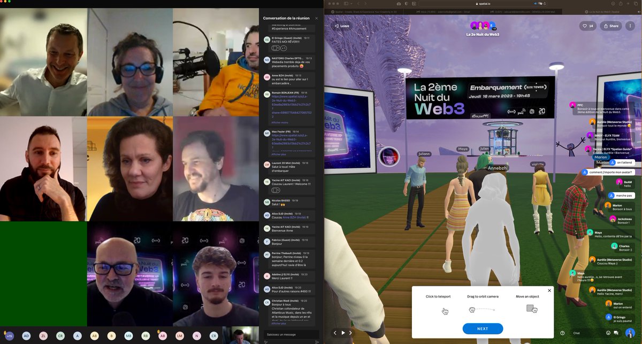Go to previous item with left arrow
The image size is (642, 344).
pyautogui.click(x=335, y=333)
